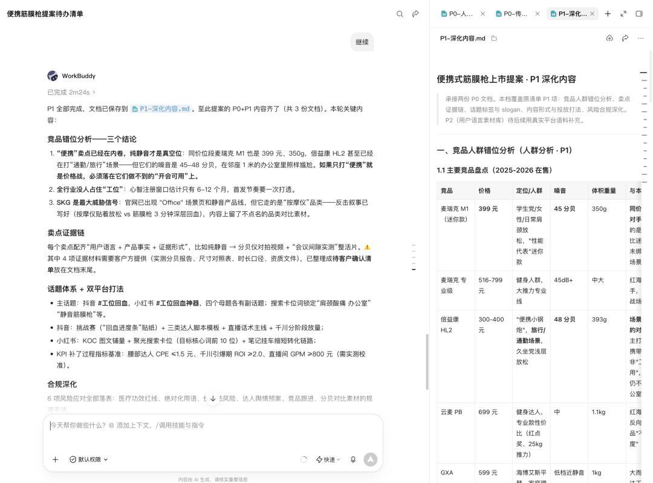The width and height of the screenshot is (653, 483).
Task: Upload document via cloud icon
Action: tap(609, 38)
